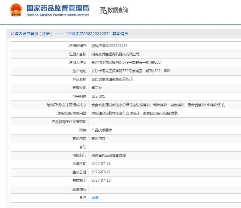Click the 数据查询 label

(x=118, y=10)
